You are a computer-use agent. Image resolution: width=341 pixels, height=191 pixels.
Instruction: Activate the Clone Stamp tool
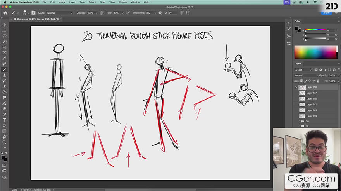coord(5,75)
